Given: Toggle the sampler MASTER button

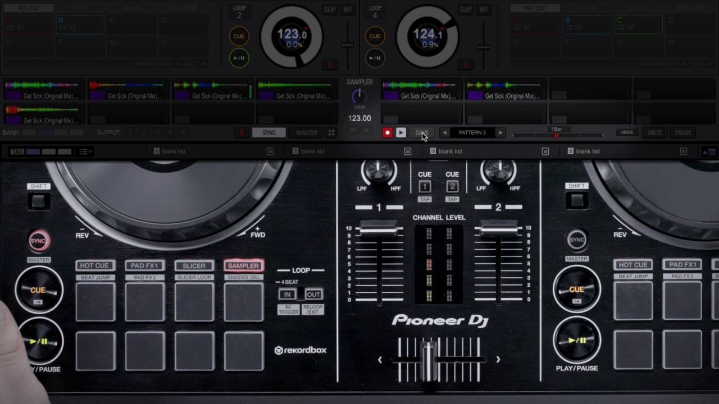Looking at the screenshot, I should (x=307, y=132).
